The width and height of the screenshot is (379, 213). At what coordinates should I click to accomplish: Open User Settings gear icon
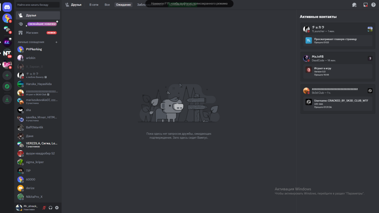[57, 208]
